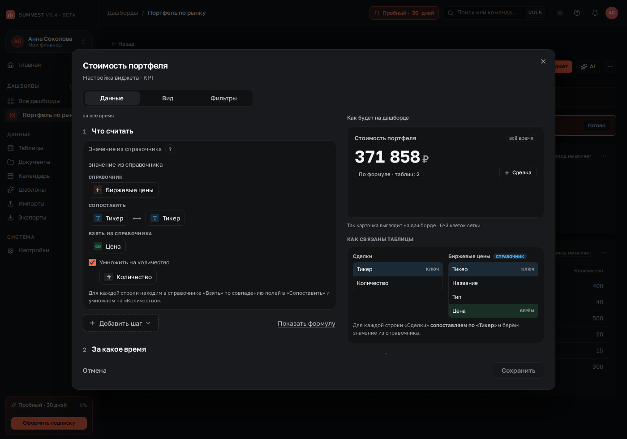Toggle the Умножить на количество checkbox
627x439 pixels.
tap(92, 263)
